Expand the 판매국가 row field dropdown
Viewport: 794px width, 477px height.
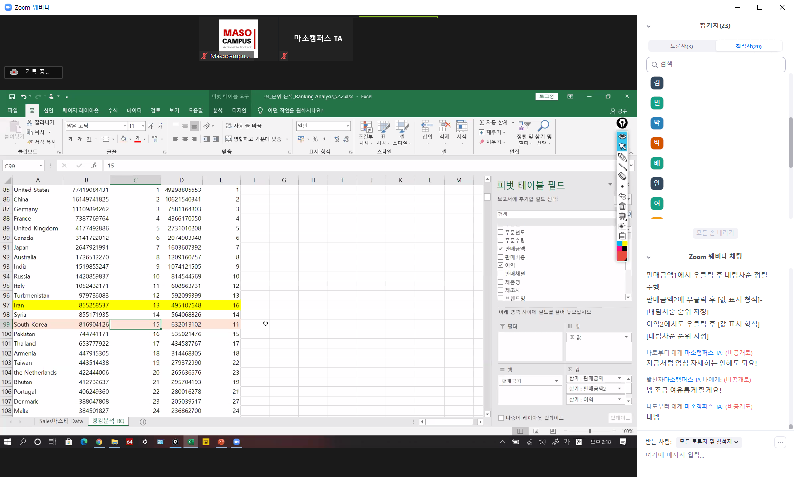[x=556, y=381]
